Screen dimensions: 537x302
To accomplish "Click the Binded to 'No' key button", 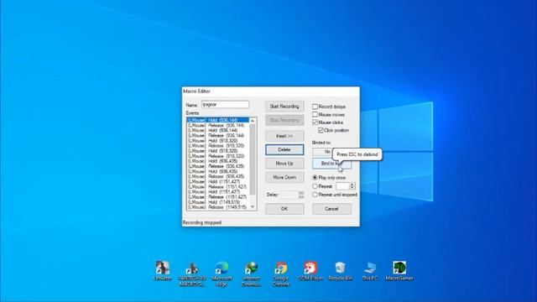I will click(x=322, y=152).
